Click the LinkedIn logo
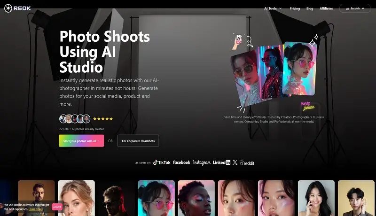This screenshot has height=216, width=376. coord(221,162)
